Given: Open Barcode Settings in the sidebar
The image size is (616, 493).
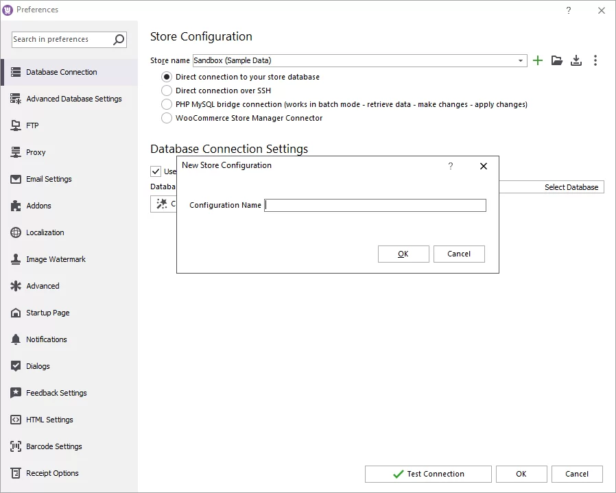Looking at the screenshot, I should (15, 446).
